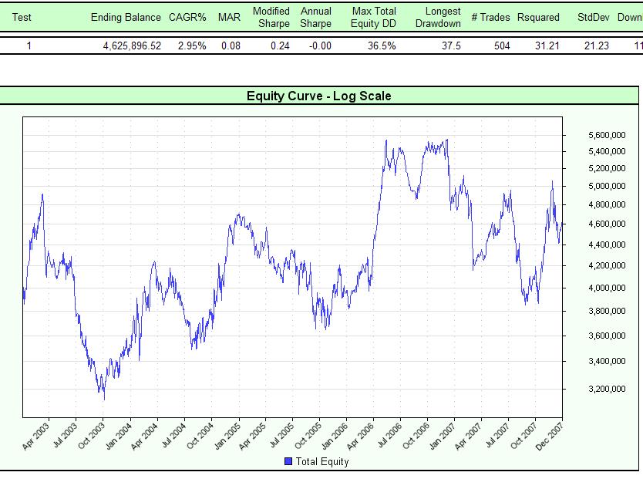Click the Total Equity legend label
Screen dimensions: 643x479
coord(321,462)
